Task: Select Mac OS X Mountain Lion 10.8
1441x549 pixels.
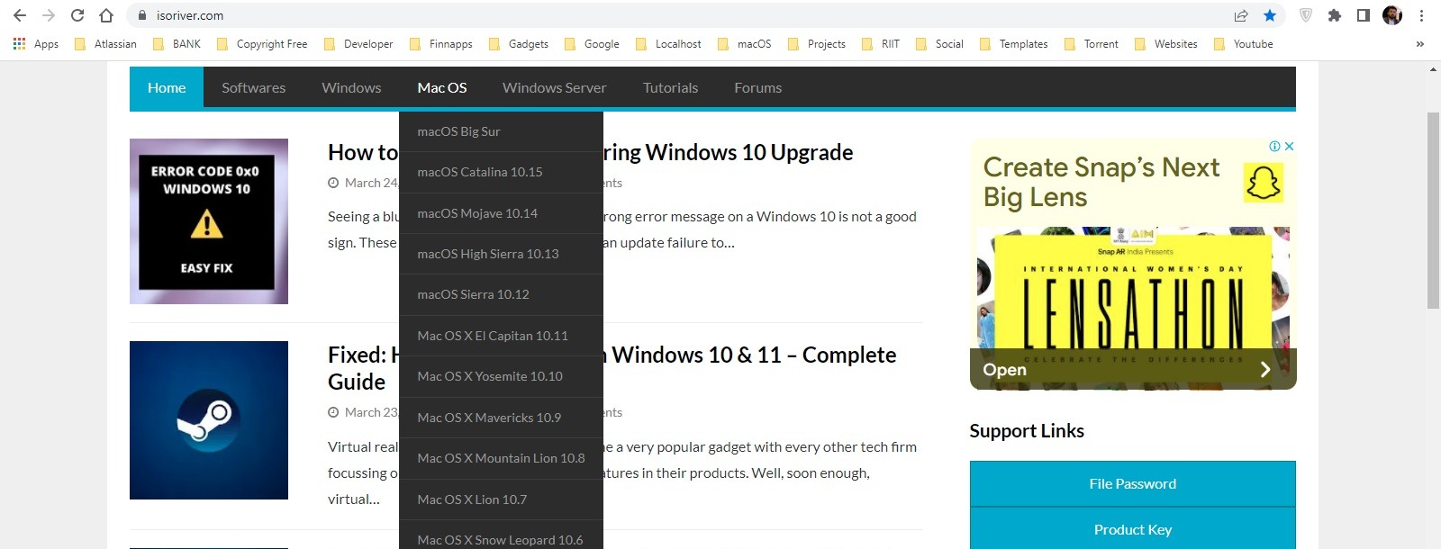Action: click(501, 458)
